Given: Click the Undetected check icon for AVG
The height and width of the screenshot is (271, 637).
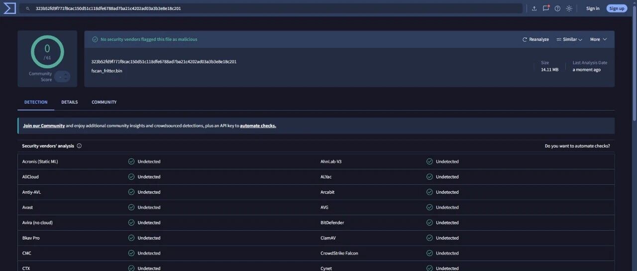Looking at the screenshot, I should click(x=429, y=207).
